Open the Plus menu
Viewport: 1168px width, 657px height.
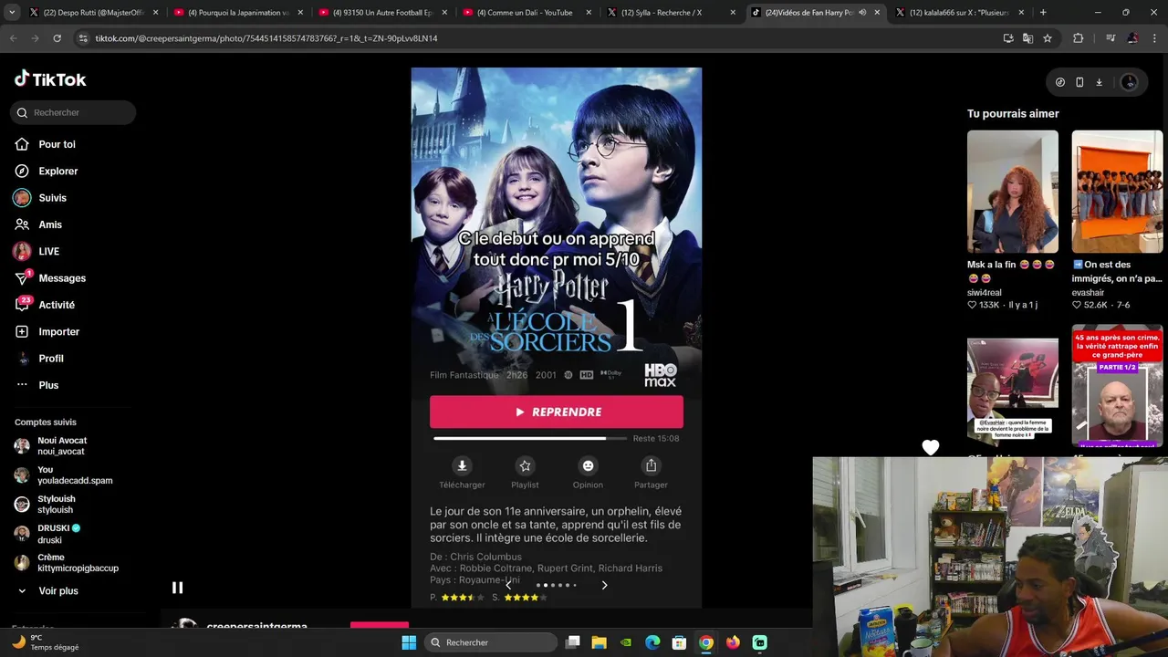click(x=48, y=385)
